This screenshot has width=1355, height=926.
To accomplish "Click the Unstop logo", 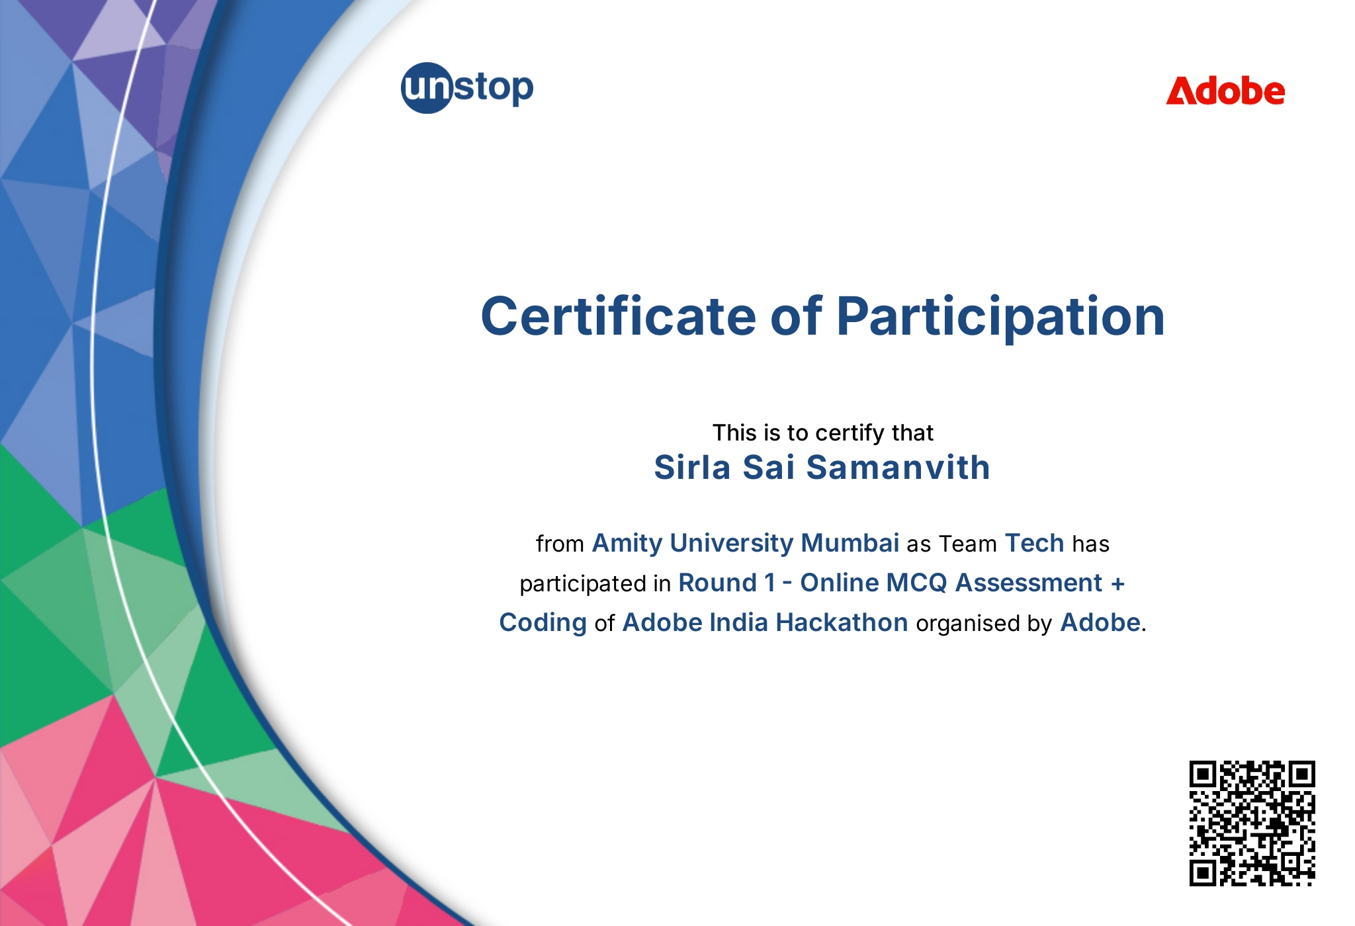I will (467, 88).
